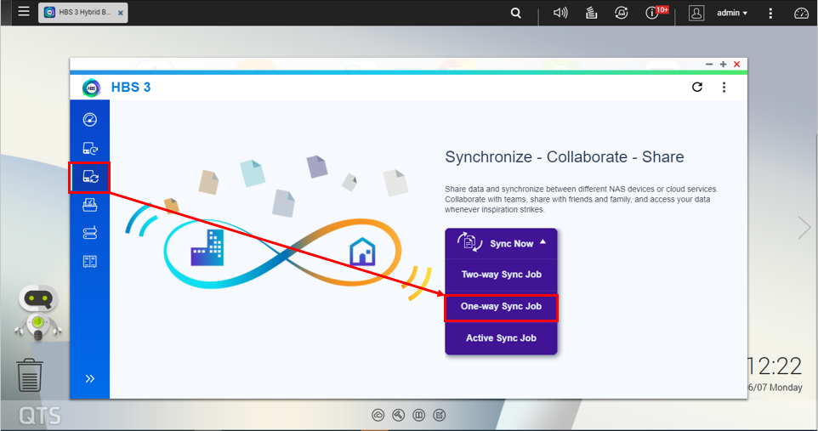Open background tasks icon in top bar
The height and width of the screenshot is (431, 818).
tap(592, 13)
